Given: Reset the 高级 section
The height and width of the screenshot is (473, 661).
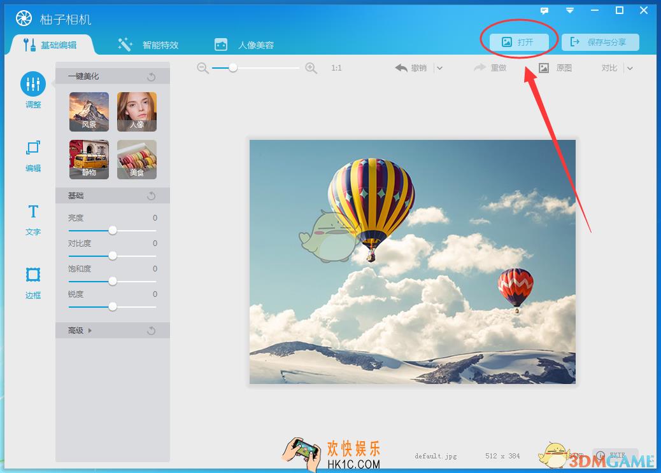Looking at the screenshot, I should 152,331.
